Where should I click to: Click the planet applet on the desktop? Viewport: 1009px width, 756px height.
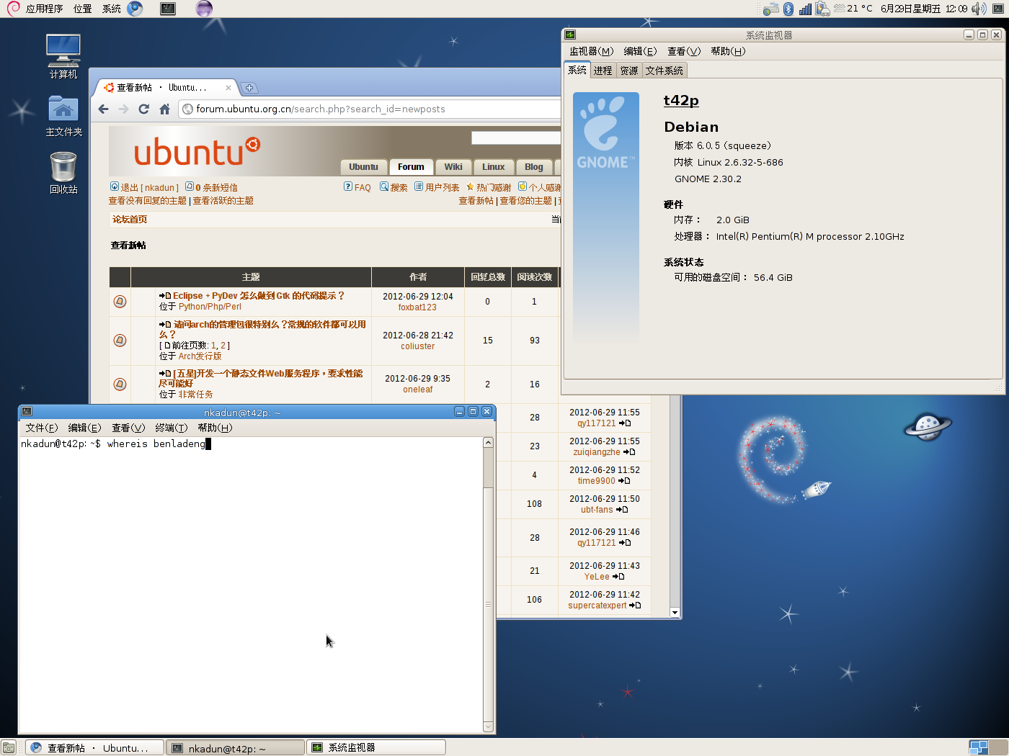(x=928, y=426)
